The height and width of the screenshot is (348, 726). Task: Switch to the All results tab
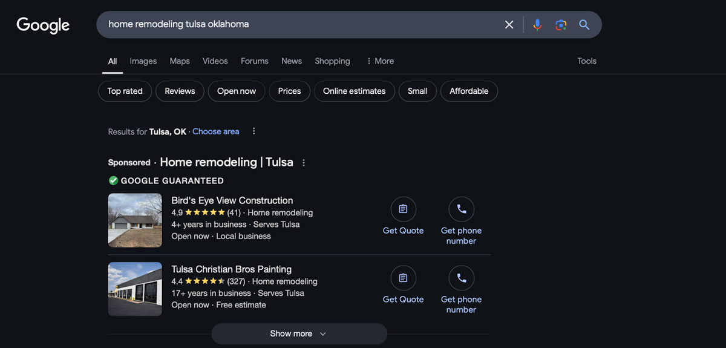point(113,61)
